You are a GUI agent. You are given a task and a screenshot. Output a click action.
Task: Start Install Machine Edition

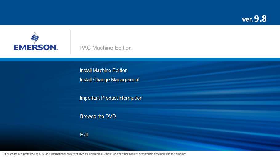click(104, 71)
